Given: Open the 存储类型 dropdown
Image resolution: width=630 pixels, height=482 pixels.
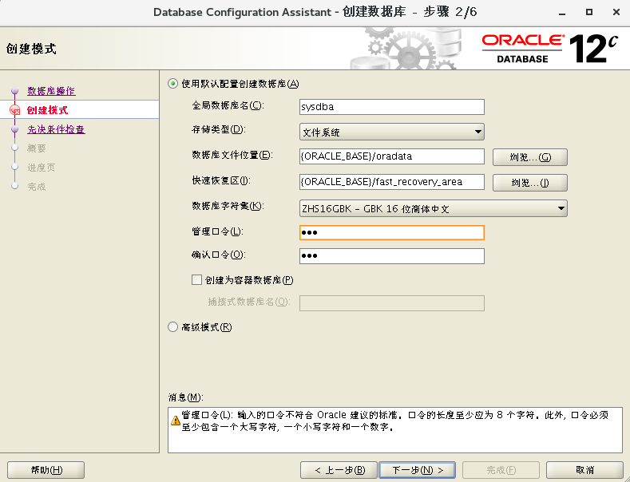Looking at the screenshot, I should 392,132.
